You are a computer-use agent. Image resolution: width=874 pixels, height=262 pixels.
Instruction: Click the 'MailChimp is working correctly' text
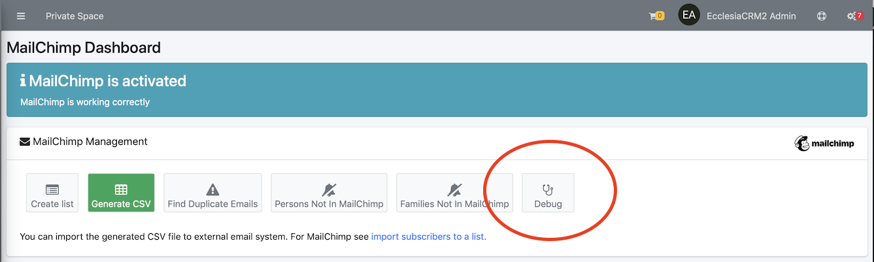point(85,102)
